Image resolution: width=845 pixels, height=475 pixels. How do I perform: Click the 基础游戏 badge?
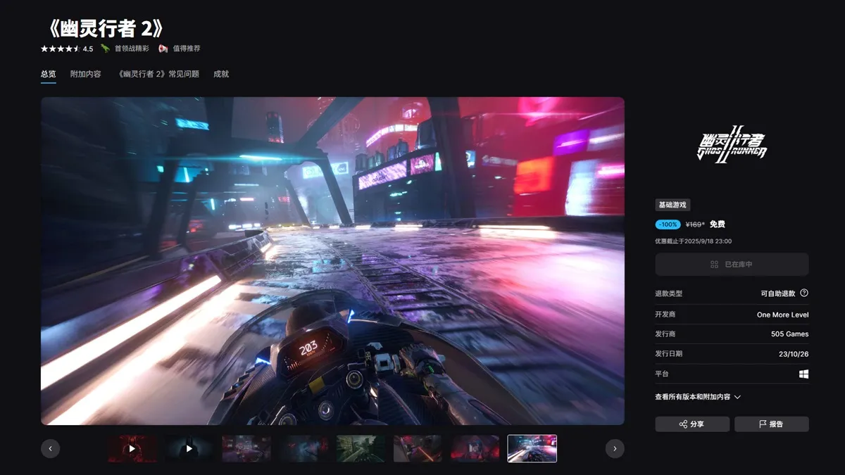(672, 205)
